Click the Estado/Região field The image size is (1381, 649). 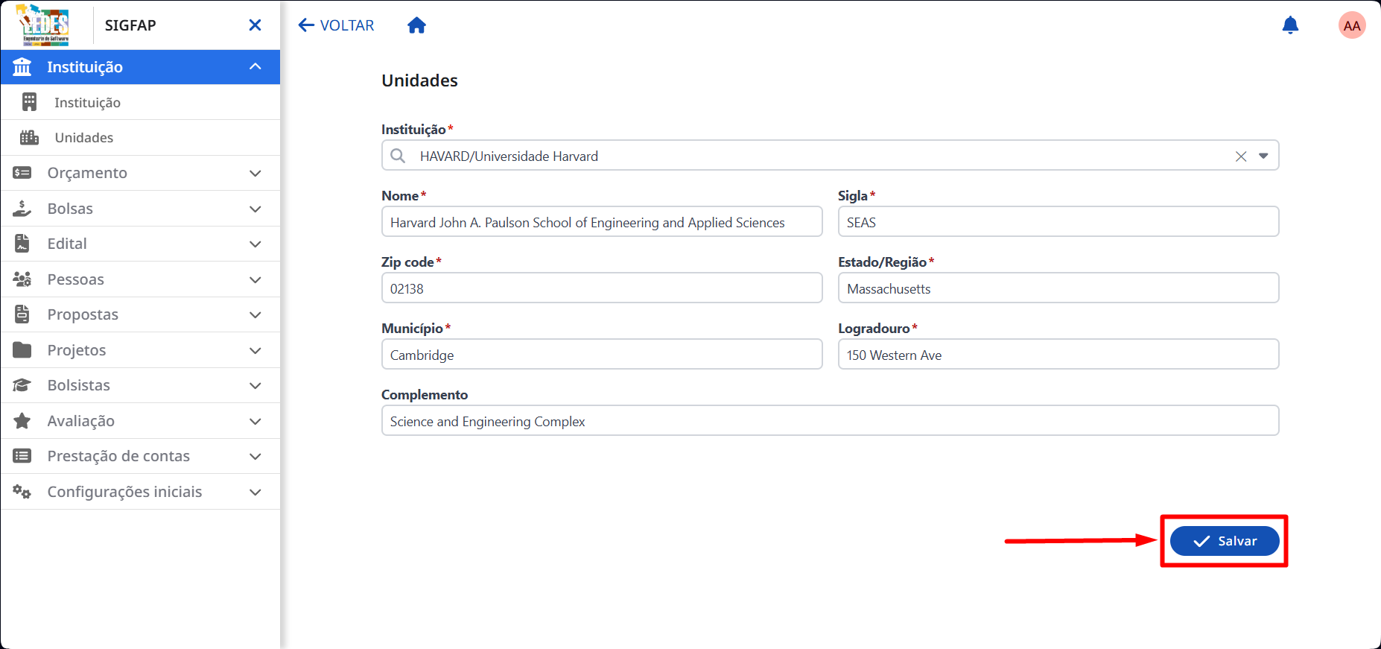coord(1058,288)
